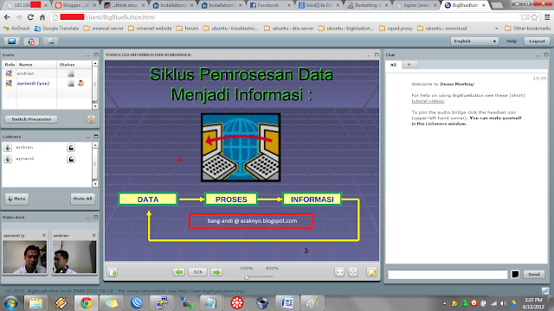554x311 pixels.
Task: Open the Google Translate bookmark
Action: pos(56,29)
